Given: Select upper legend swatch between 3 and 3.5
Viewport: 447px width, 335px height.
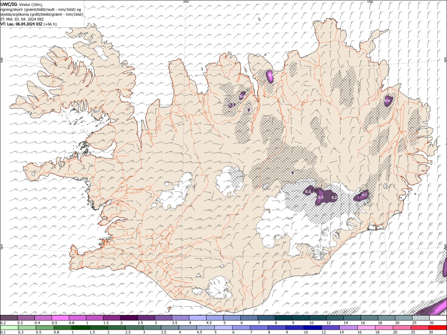Looking at the screenshot, I should pyautogui.click(x=163, y=318).
